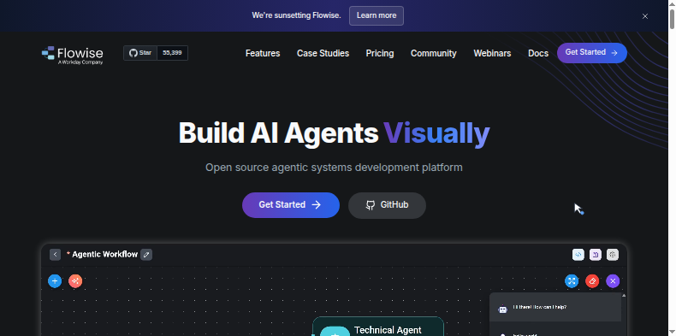Navigate to Webinars

[x=492, y=53]
